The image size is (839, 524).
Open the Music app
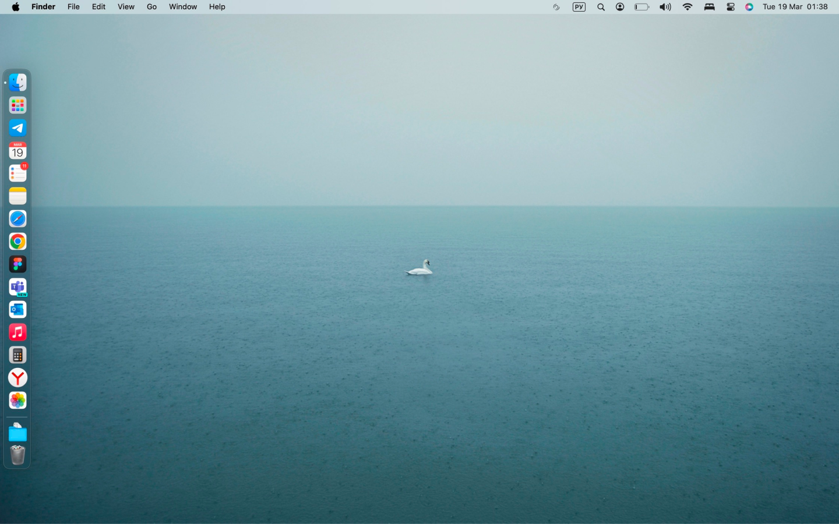pyautogui.click(x=17, y=332)
